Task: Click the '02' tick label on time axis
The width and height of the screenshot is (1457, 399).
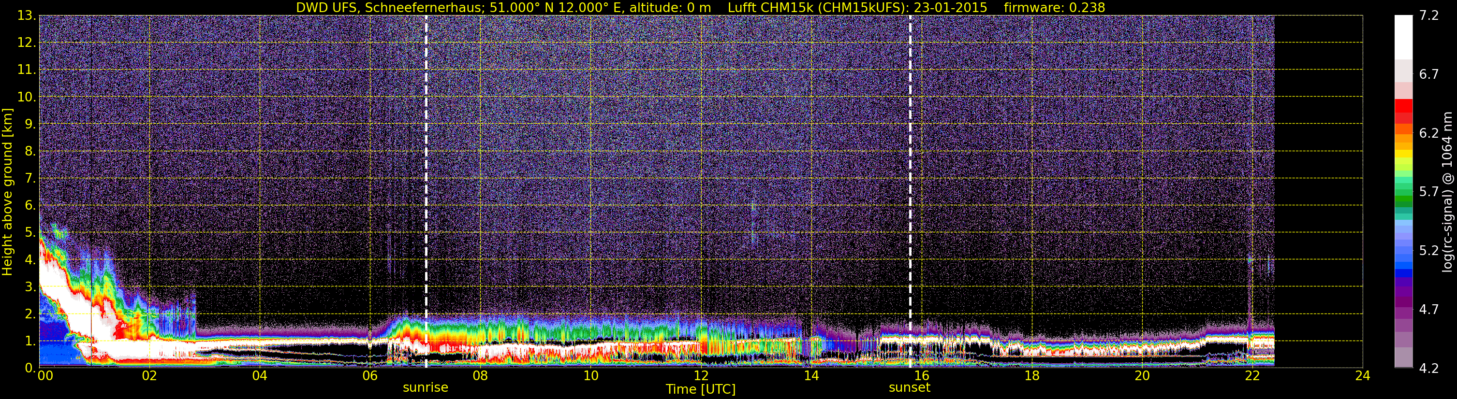Action: pyautogui.click(x=149, y=376)
